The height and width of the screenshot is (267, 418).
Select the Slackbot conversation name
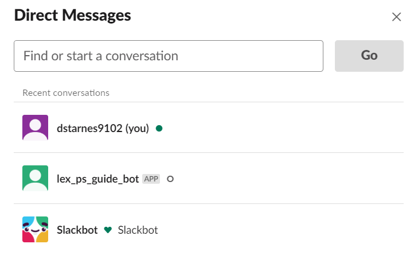click(77, 230)
